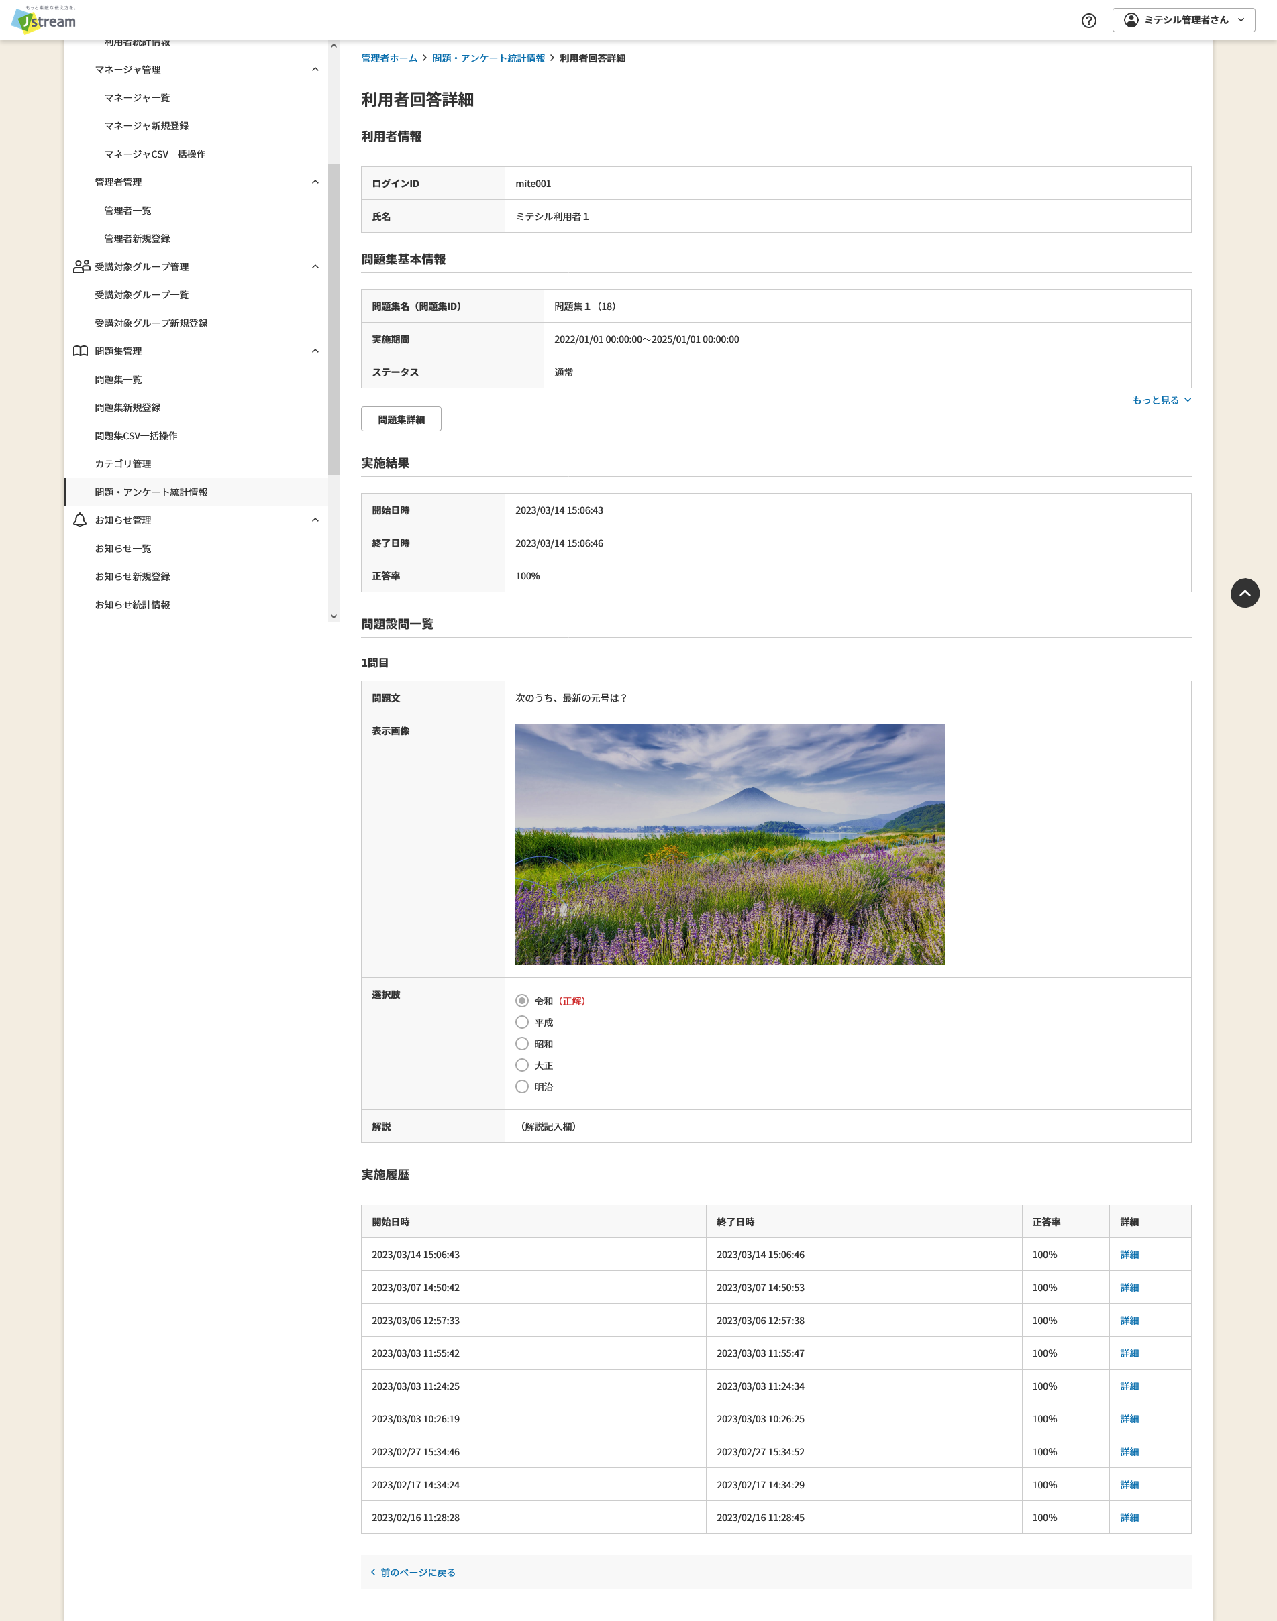
Task: Open 詳細 for 2023/02/16 11:28:28 row
Action: (1129, 1518)
